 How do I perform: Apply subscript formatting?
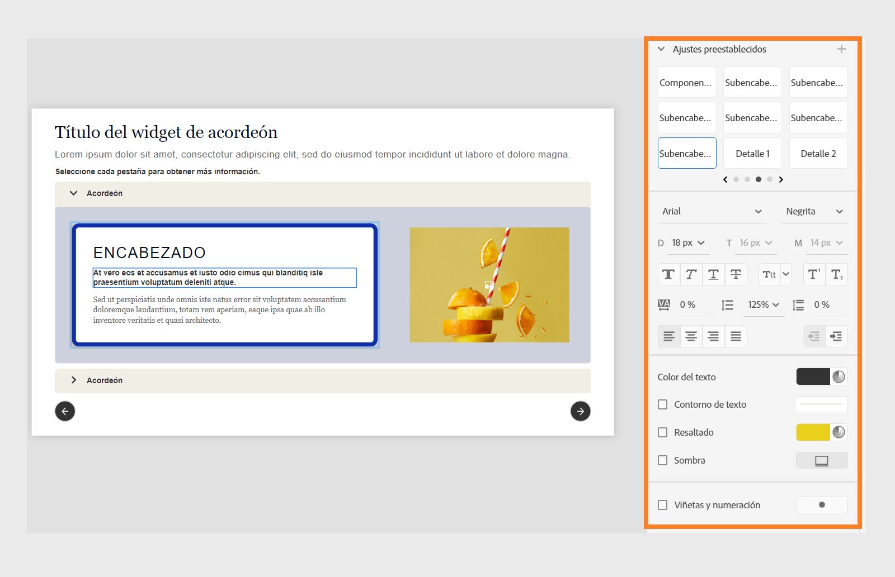click(x=837, y=274)
